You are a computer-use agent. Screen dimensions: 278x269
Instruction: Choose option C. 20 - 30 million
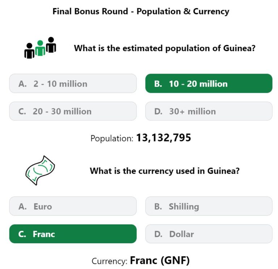tap(73, 111)
